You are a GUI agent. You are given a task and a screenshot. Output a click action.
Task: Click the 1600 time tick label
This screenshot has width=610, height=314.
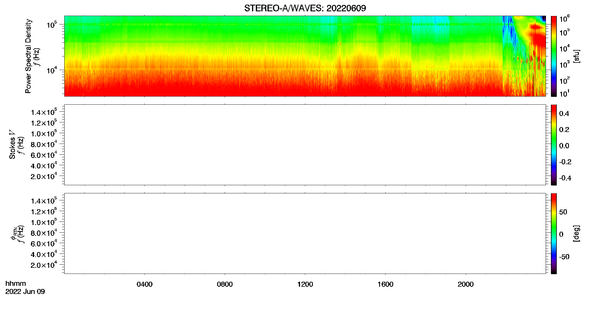385,284
